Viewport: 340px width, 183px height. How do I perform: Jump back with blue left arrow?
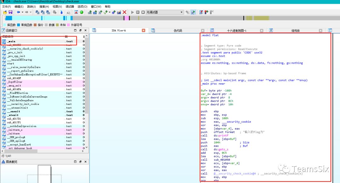[19, 12]
